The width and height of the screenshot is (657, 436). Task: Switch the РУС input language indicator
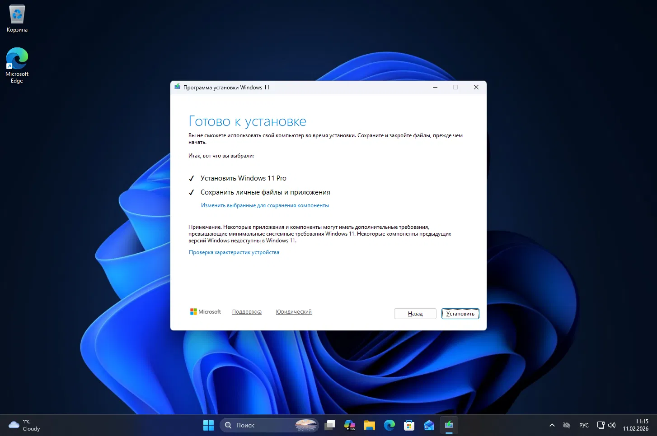tap(584, 425)
